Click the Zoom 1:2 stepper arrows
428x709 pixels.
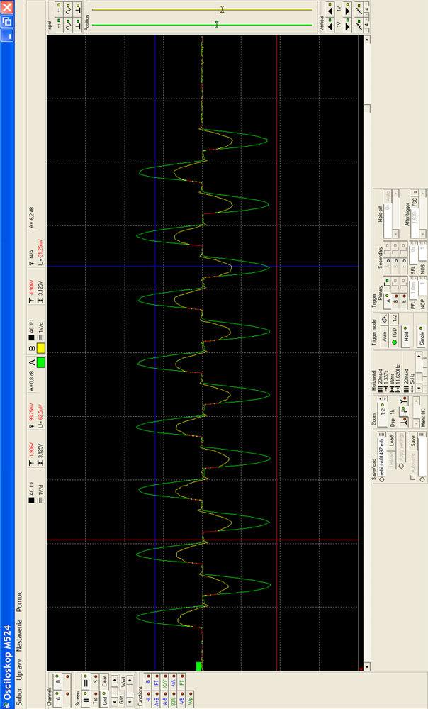pyautogui.click(x=383, y=398)
